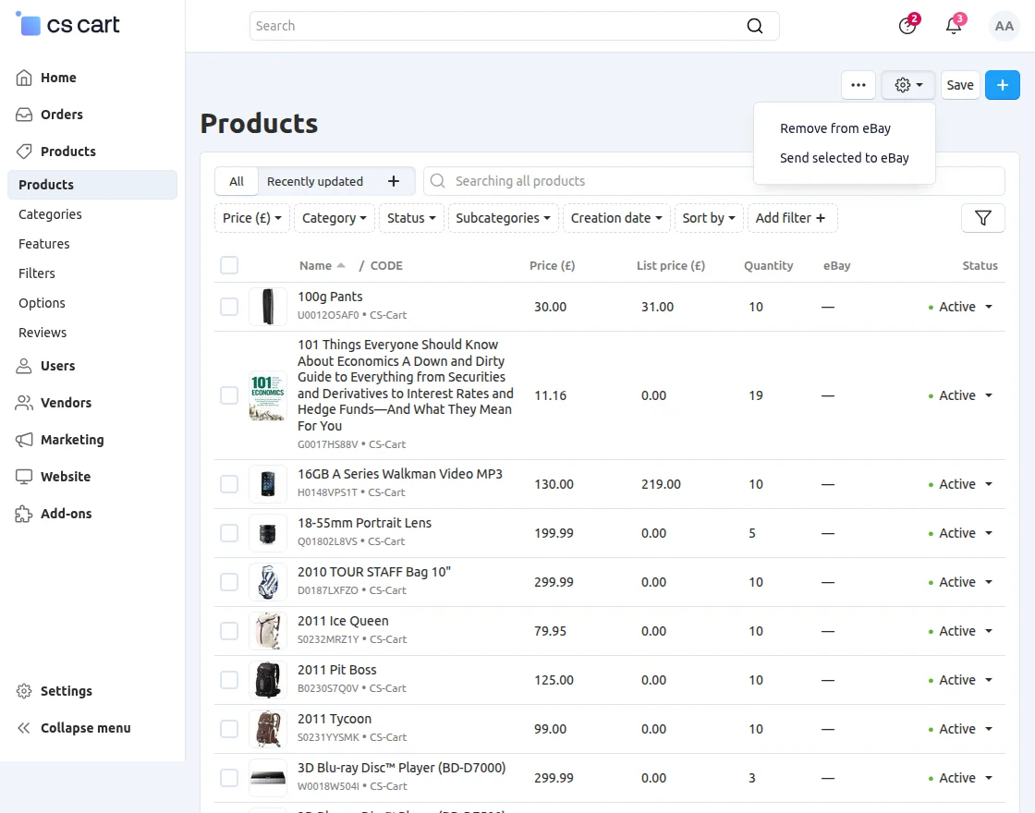Viewport: 1035px width, 813px height.
Task: Open the 2011 Ice Queen product link
Action: point(343,622)
